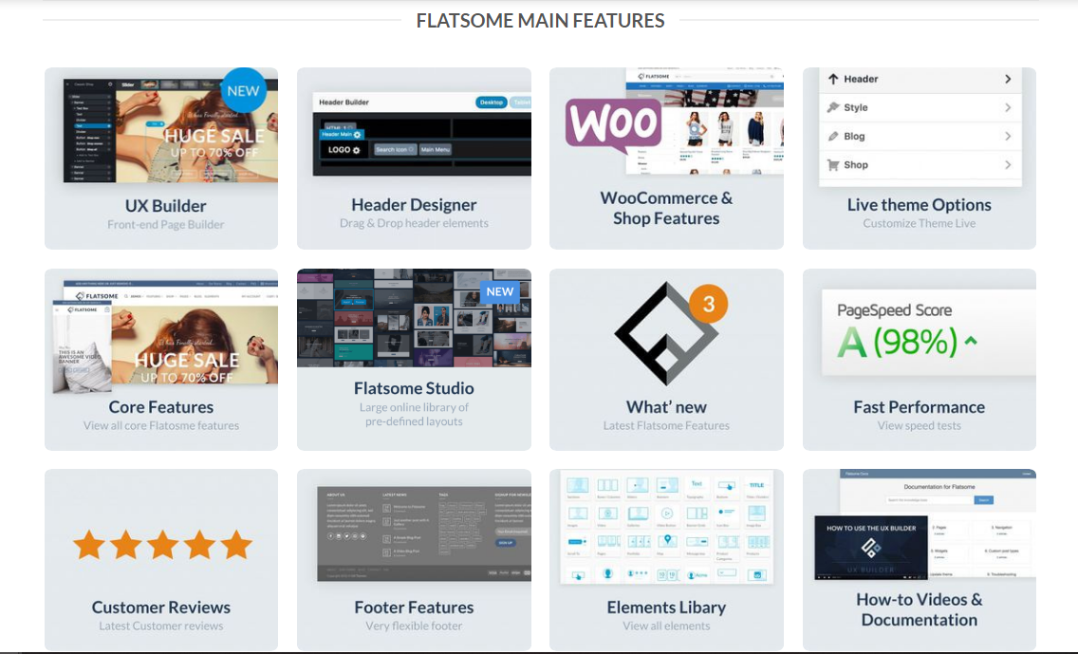Select the Desktop button in Header Builder preview

click(x=492, y=103)
